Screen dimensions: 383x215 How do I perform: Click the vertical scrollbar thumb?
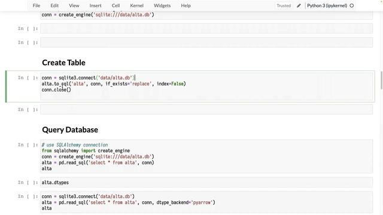tap(382, 80)
